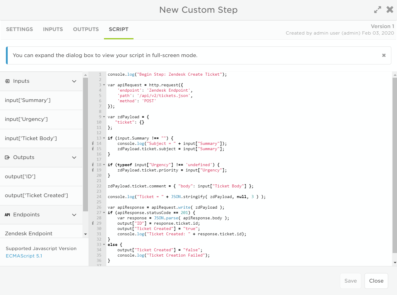The height and width of the screenshot is (295, 397).
Task: Click the Close button
Action: tap(376, 281)
